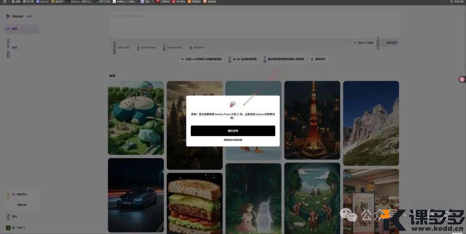Select the Upload files option
466x234 pixels.
148,47
